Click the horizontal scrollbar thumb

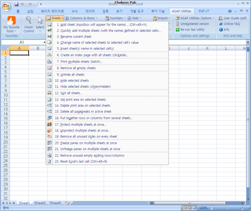(x=190, y=203)
